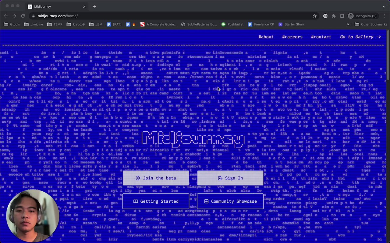Reload the Midjourney page
Viewport: 390px width, 243px height.
click(x=23, y=16)
